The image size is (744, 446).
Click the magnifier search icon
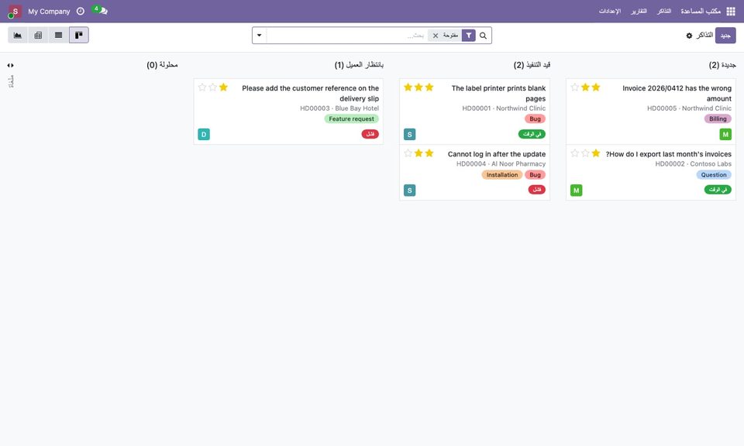pos(483,36)
